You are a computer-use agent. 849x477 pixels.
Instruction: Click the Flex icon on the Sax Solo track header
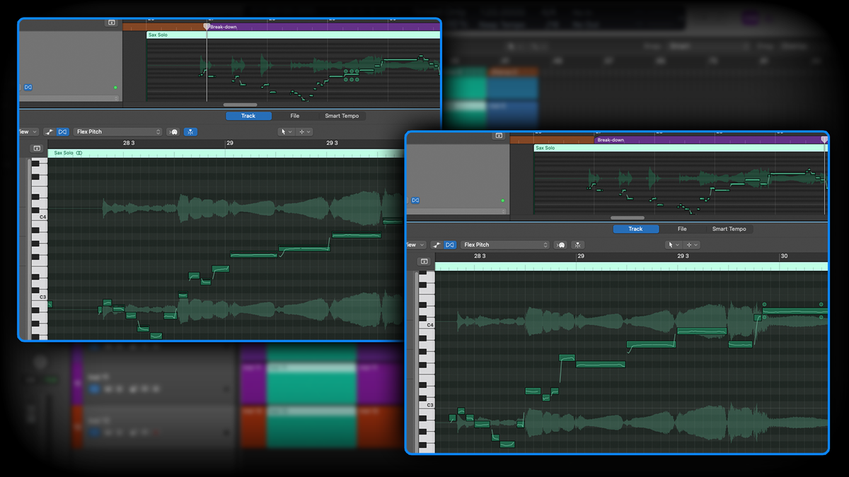[415, 200]
